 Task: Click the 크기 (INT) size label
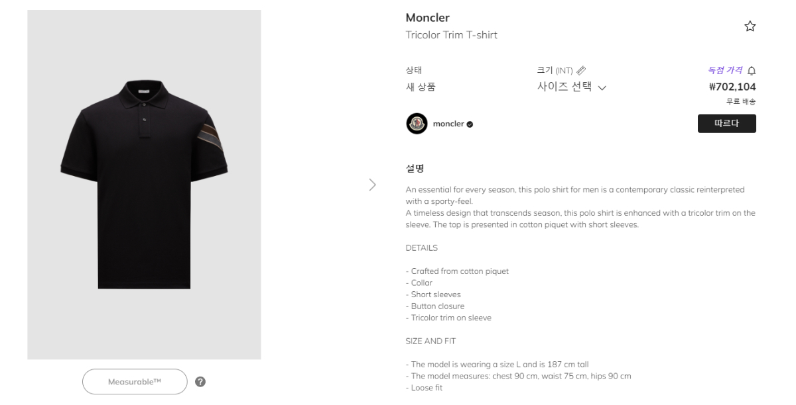pos(555,70)
